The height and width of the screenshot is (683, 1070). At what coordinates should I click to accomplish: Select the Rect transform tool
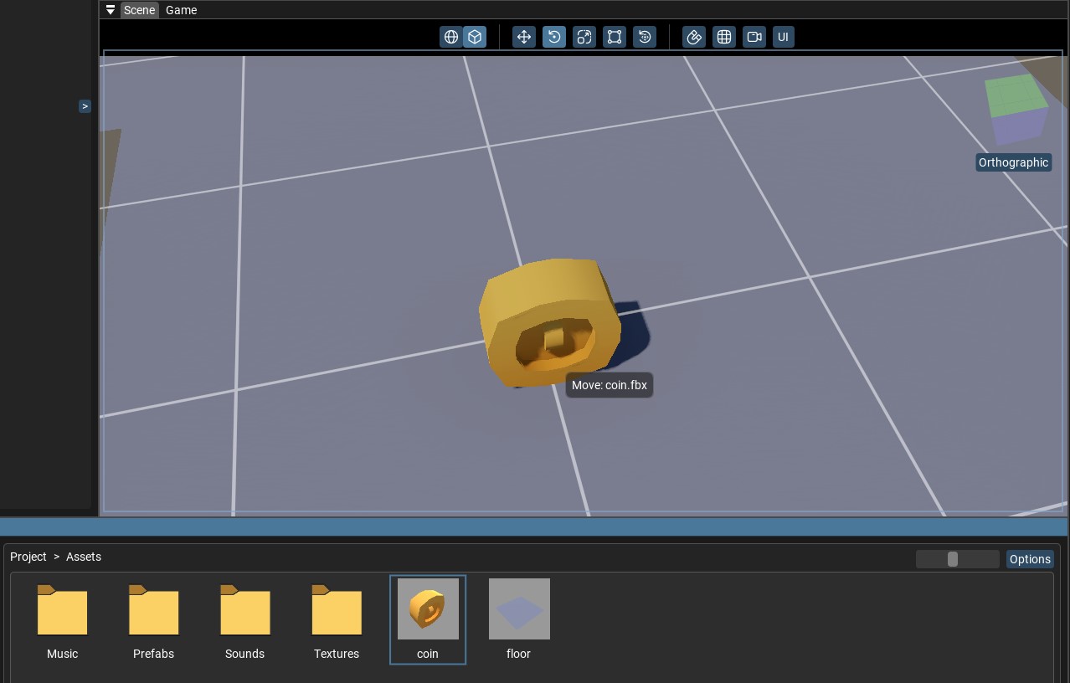[615, 37]
